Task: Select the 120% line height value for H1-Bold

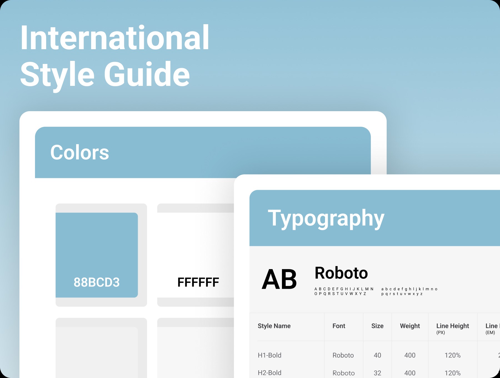Action: [452, 355]
